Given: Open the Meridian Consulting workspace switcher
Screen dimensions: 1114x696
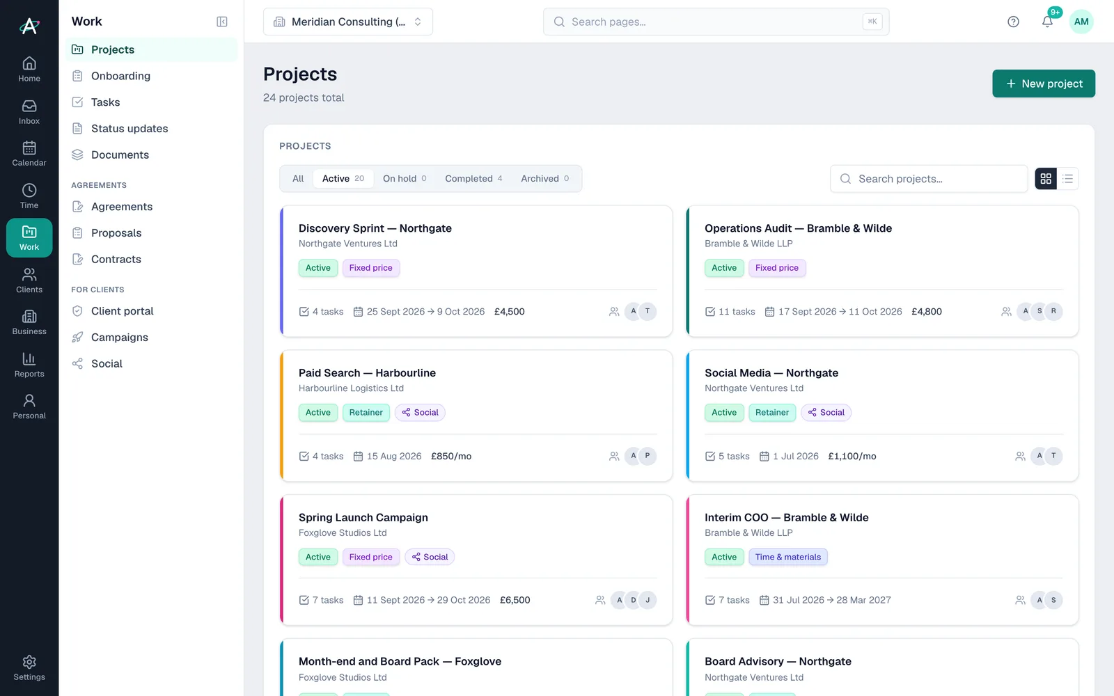Looking at the screenshot, I should (x=348, y=22).
